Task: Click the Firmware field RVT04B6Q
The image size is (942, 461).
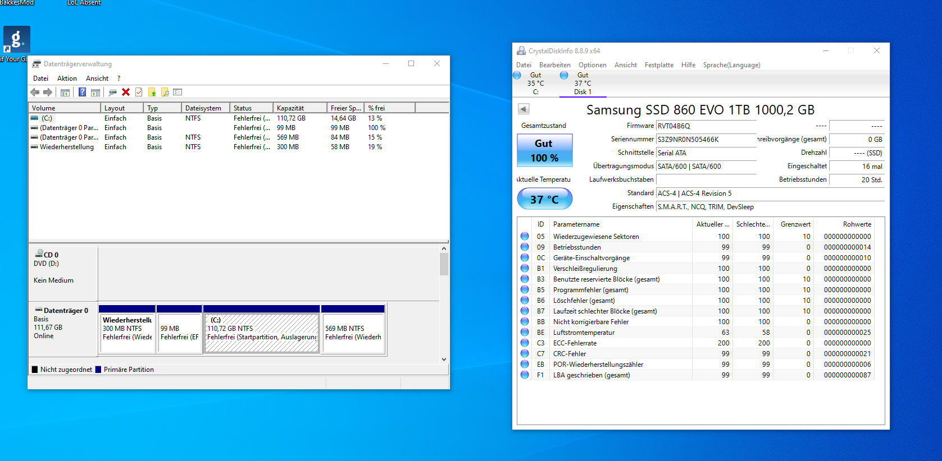Action: [x=706, y=126]
